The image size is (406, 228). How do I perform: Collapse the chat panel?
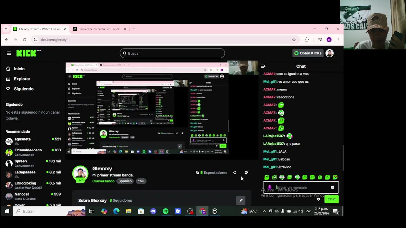(x=263, y=66)
